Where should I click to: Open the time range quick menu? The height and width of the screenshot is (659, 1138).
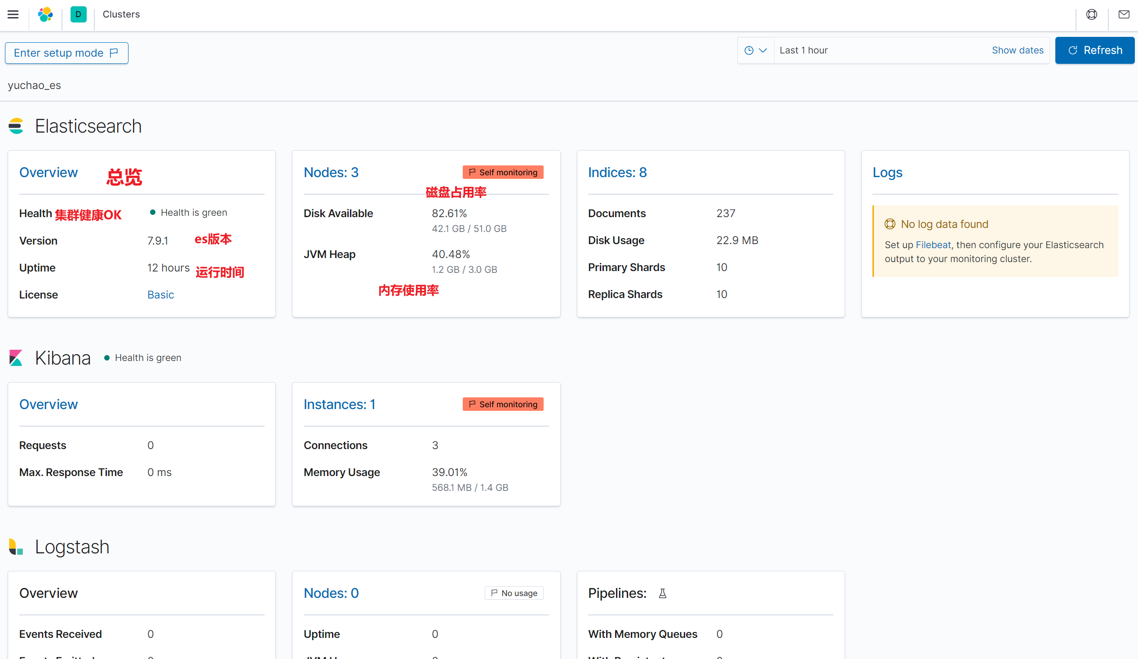[756, 50]
